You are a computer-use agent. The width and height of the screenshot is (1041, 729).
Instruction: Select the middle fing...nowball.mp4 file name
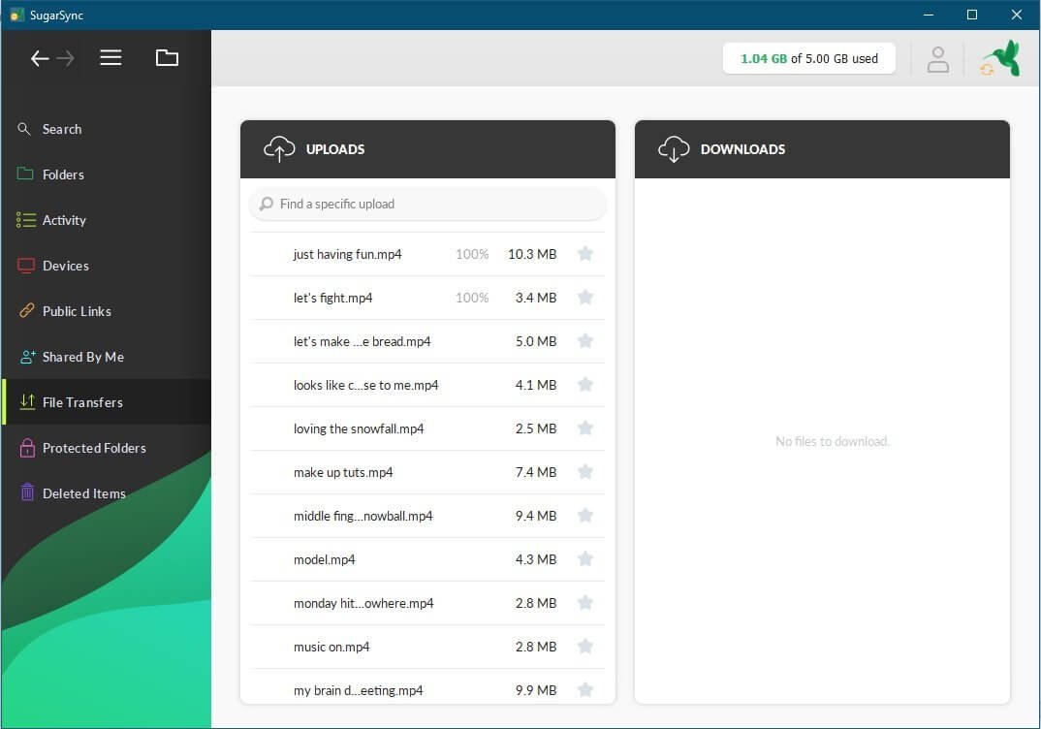[x=363, y=516]
